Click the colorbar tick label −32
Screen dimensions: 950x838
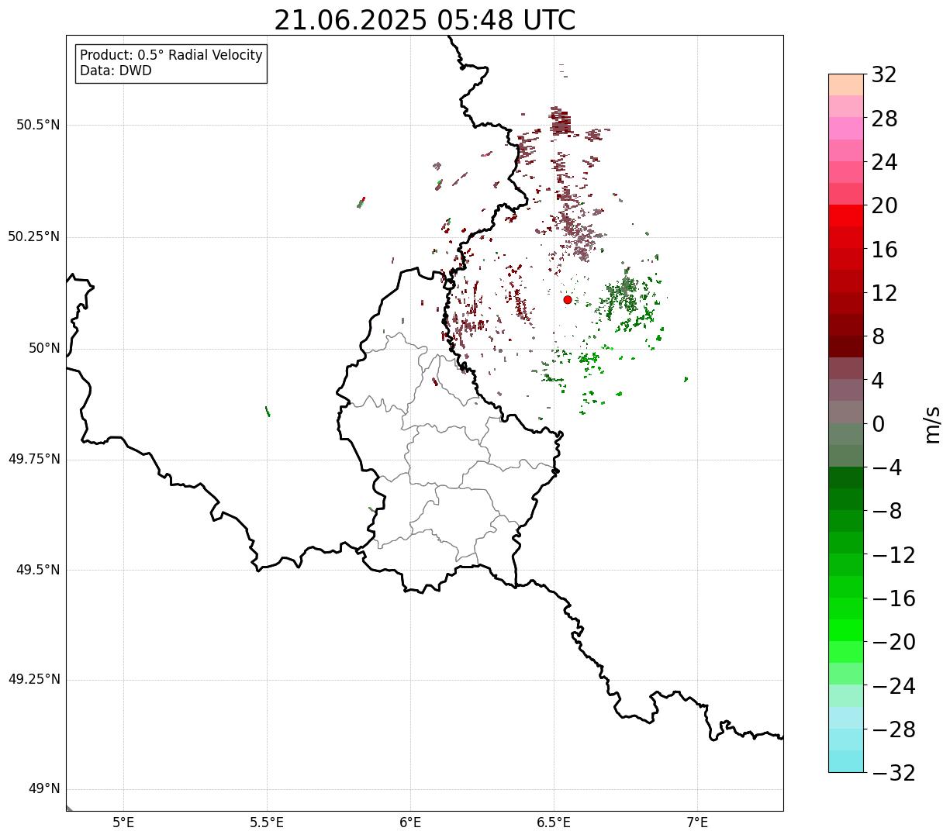pos(893,773)
